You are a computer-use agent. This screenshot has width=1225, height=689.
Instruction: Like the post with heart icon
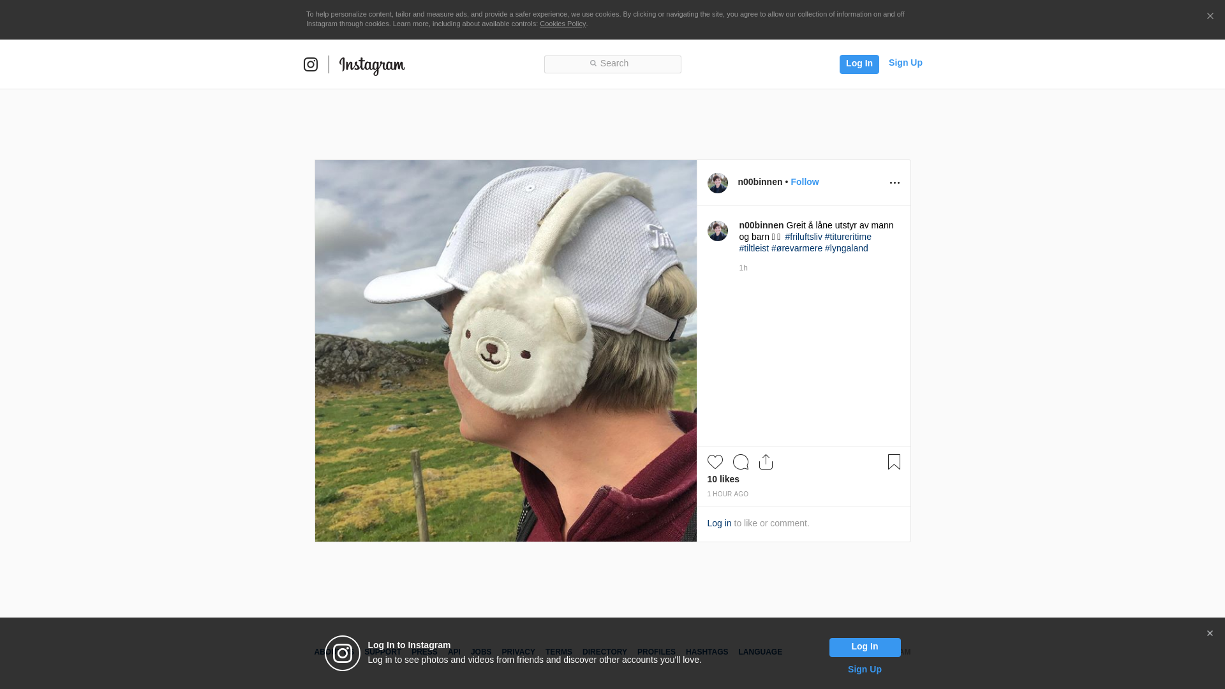[x=715, y=462]
